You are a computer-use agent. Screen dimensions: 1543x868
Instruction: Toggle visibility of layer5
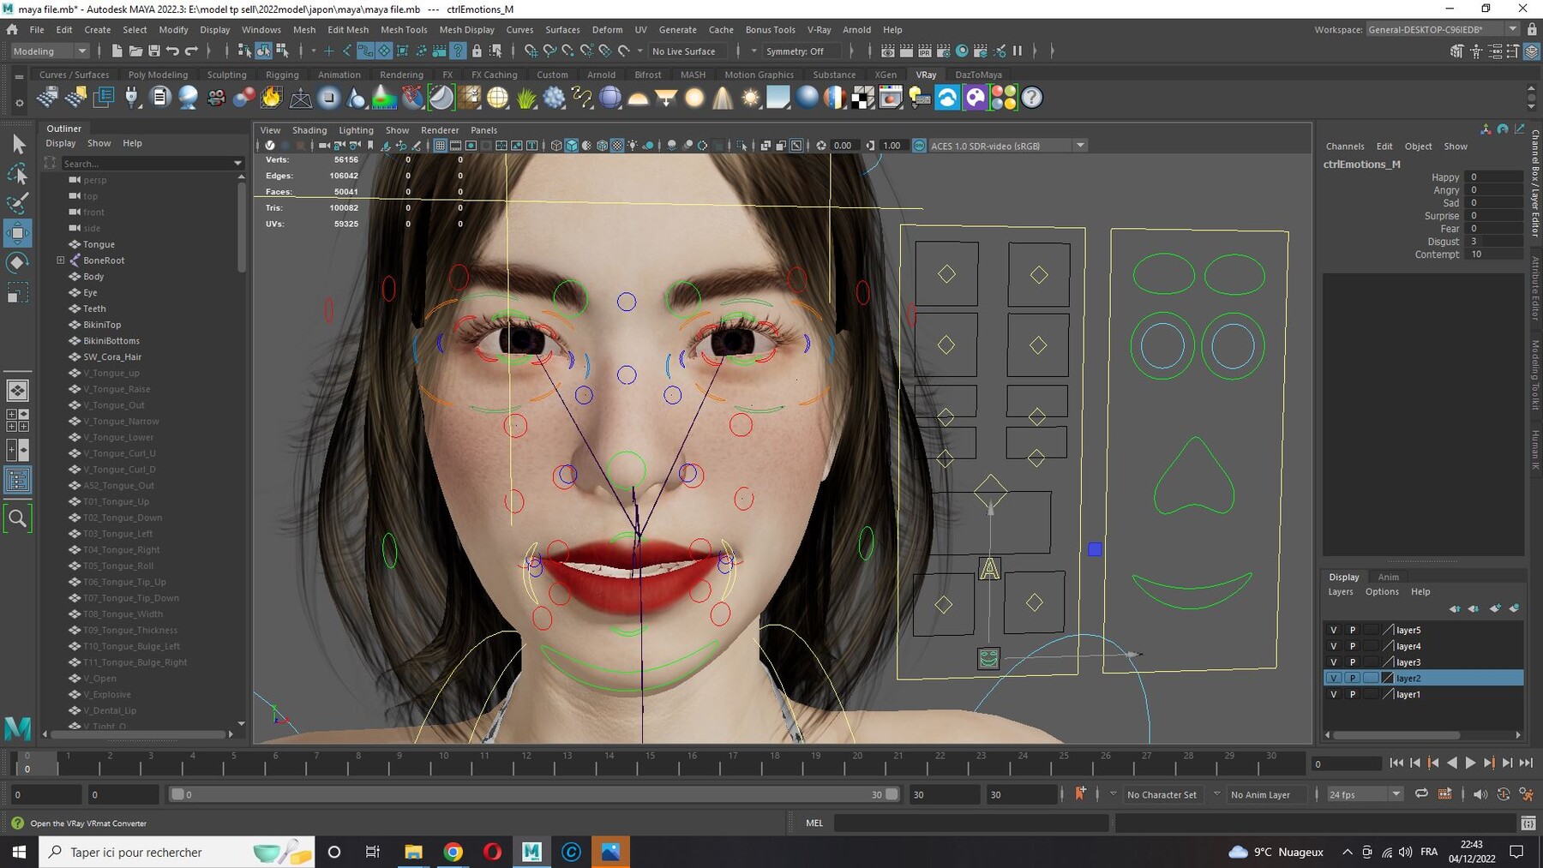point(1333,630)
